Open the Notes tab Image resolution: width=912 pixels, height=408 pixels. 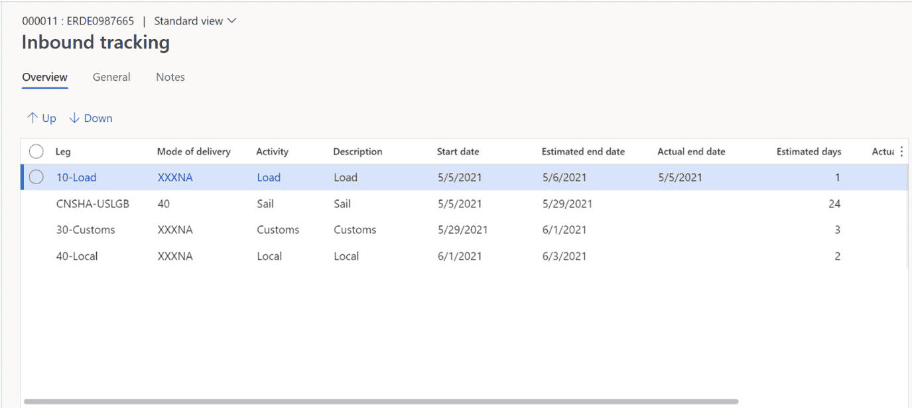(x=170, y=77)
